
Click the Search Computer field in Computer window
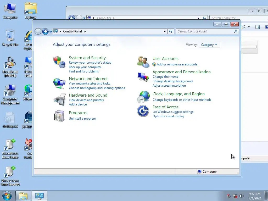238,18
